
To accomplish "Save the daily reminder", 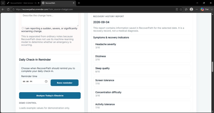I will [65, 83].
